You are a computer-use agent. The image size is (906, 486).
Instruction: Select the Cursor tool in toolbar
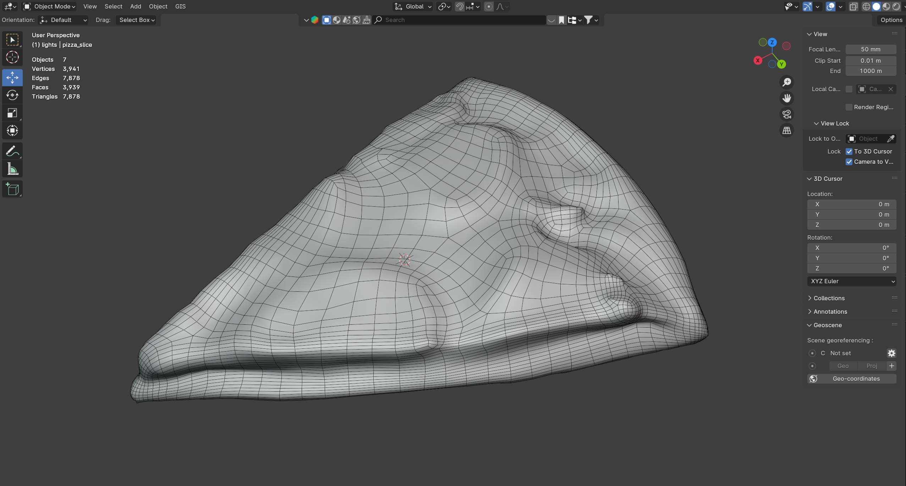(x=12, y=57)
